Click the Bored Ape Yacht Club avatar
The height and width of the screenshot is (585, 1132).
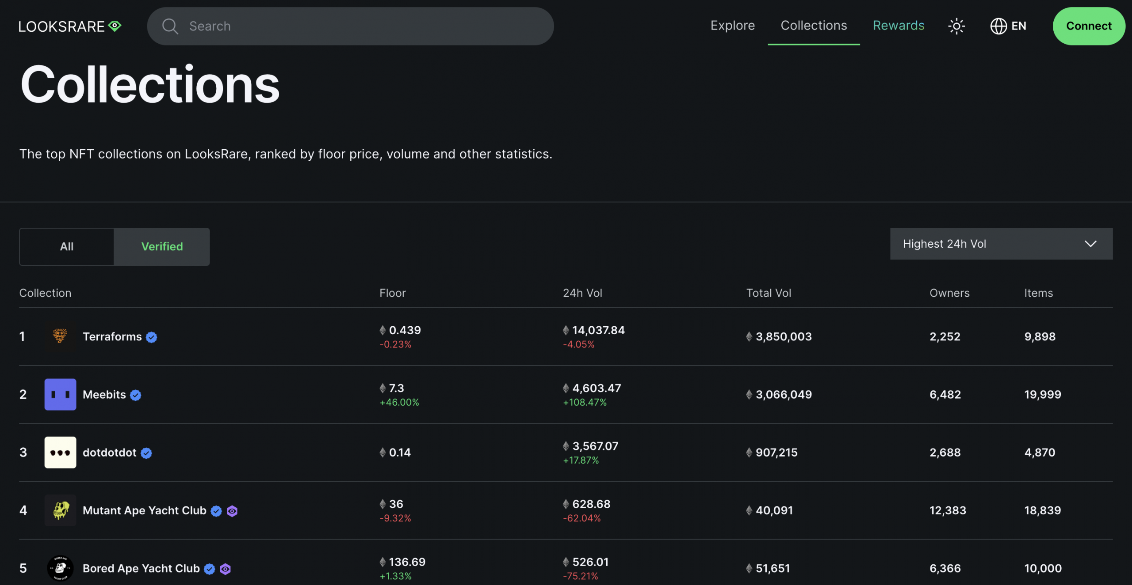[60, 568]
